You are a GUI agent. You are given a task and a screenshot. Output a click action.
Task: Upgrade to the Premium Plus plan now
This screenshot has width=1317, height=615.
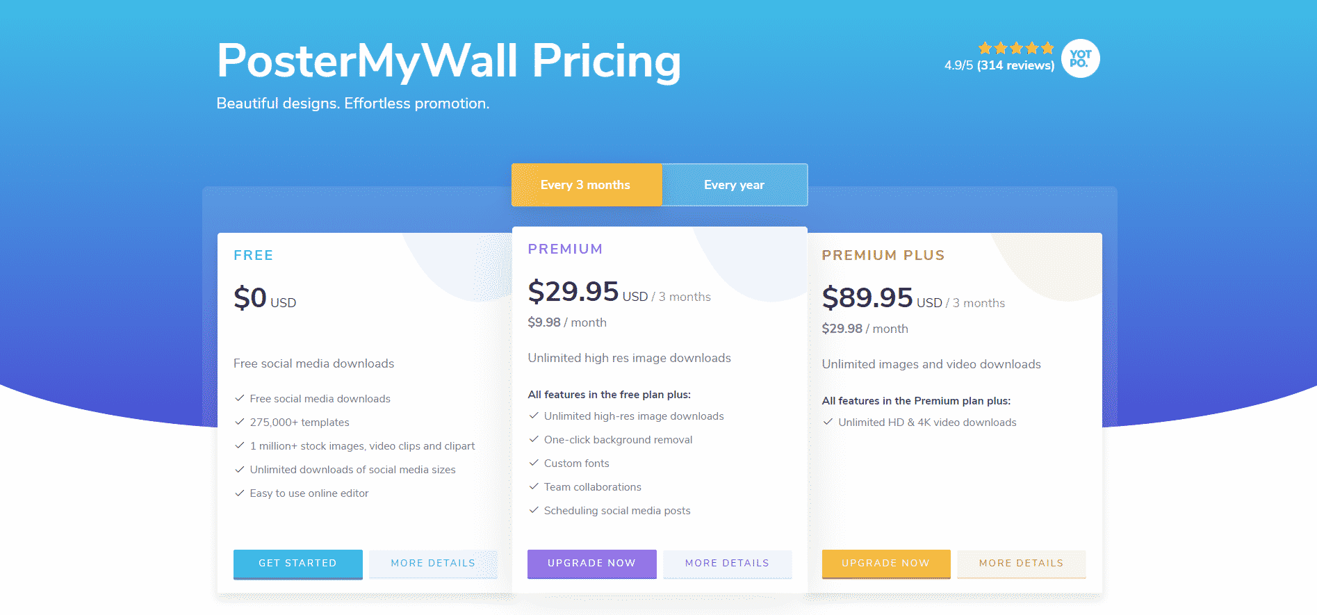(885, 564)
